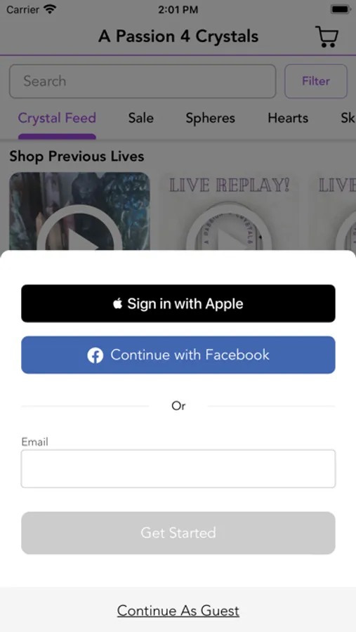Tap the Apple logo on sign-in button
Screen dimensions: 356x632
(x=118, y=303)
